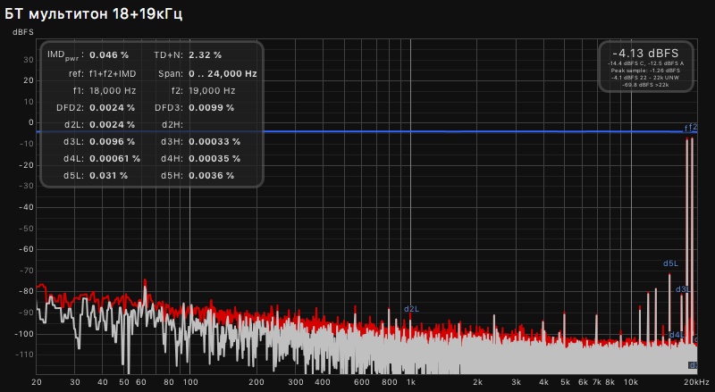Click the d4L marker label on the graph
Image resolution: width=715 pixels, height=392 pixels.
click(x=677, y=335)
